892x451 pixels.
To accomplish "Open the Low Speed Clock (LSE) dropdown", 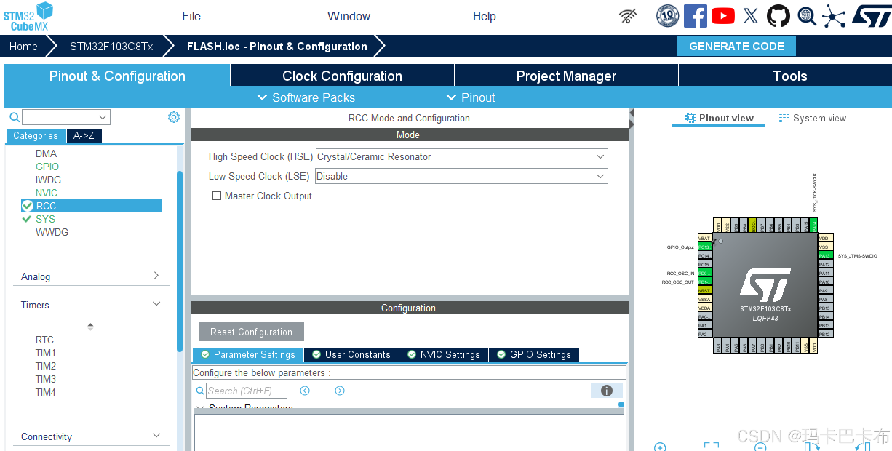I will [x=461, y=176].
